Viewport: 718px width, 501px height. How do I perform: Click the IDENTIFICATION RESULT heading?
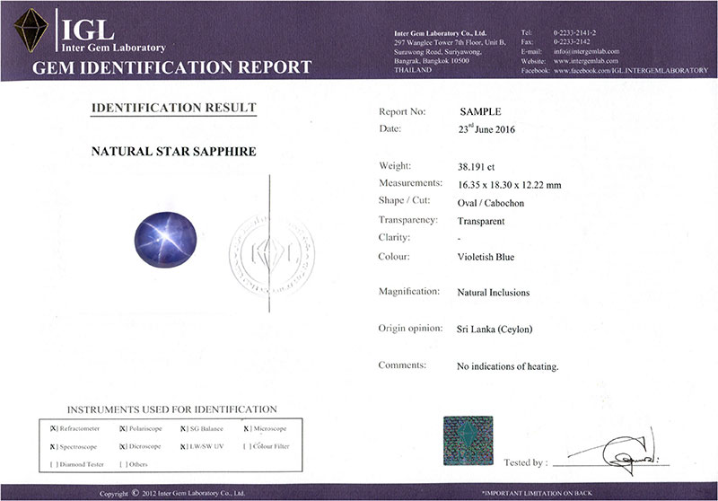coord(173,108)
